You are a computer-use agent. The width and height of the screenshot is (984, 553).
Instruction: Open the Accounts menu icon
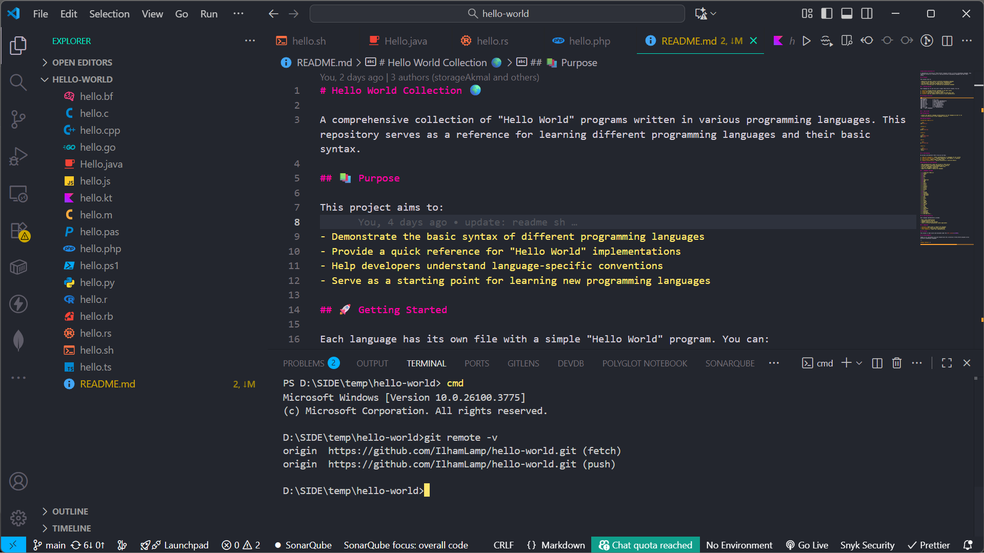pos(18,481)
